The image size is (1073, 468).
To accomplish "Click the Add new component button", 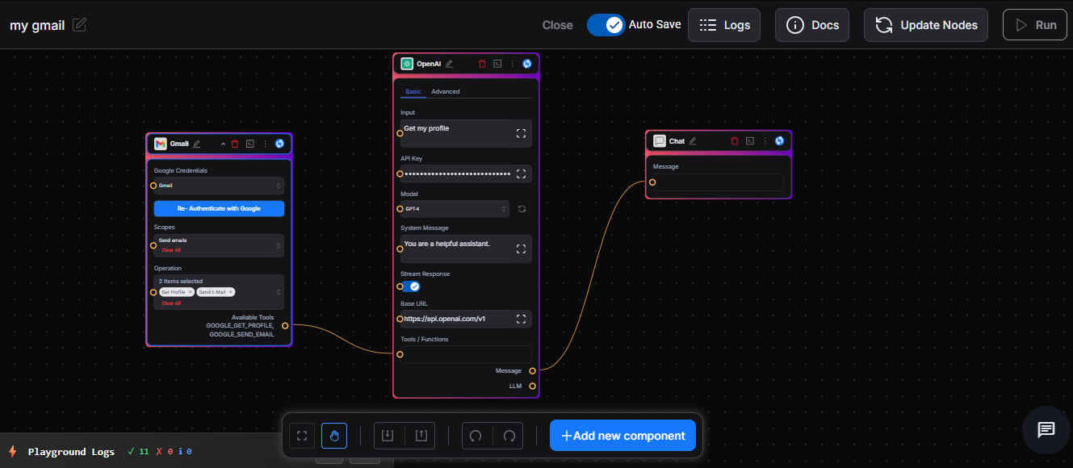I will (622, 436).
